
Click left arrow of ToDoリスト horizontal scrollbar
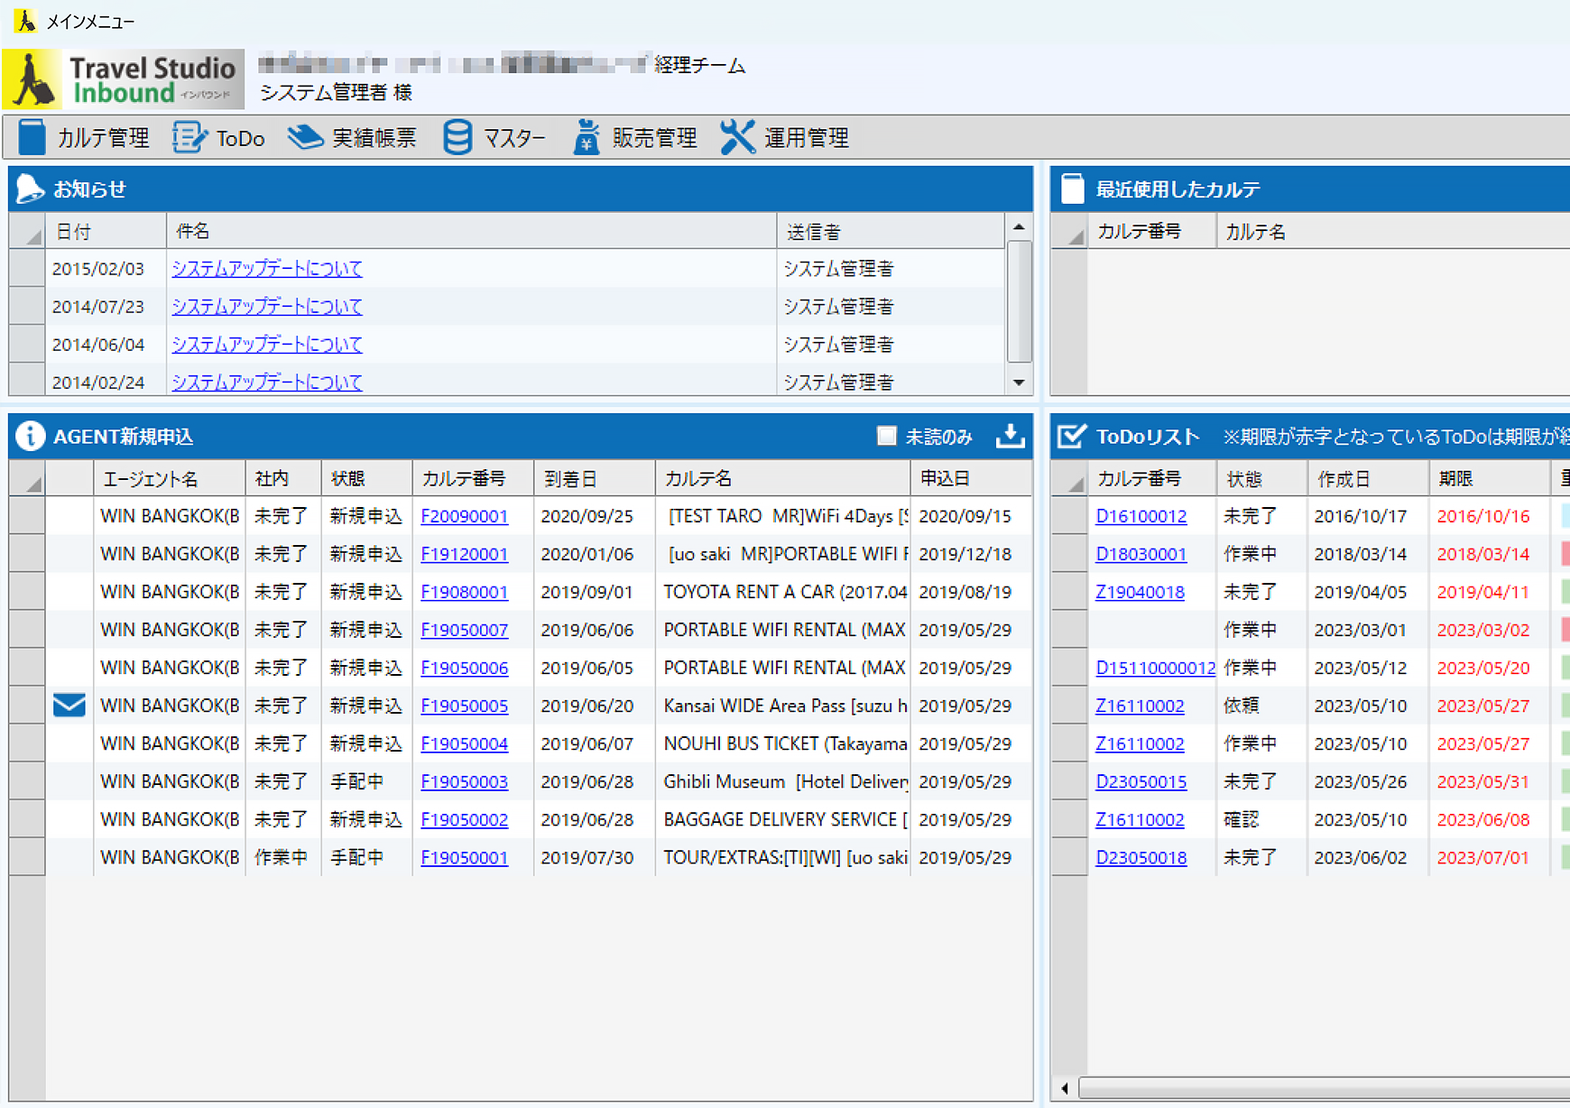(x=1065, y=1088)
